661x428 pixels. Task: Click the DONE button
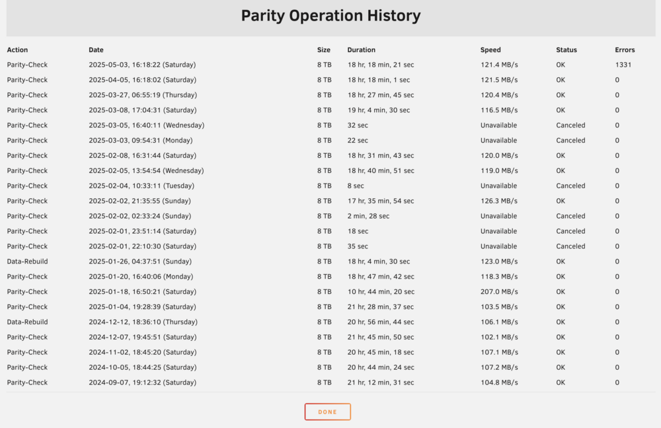328,411
